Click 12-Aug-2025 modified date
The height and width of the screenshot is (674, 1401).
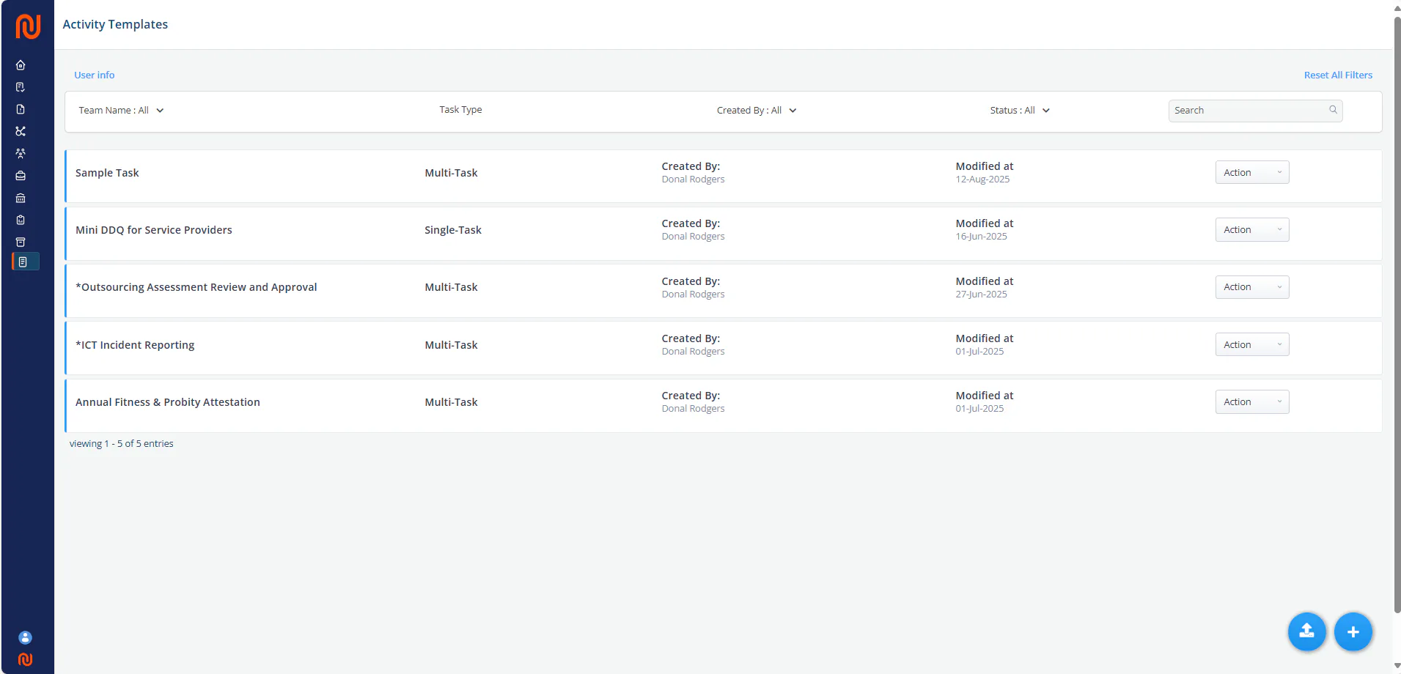click(x=982, y=179)
